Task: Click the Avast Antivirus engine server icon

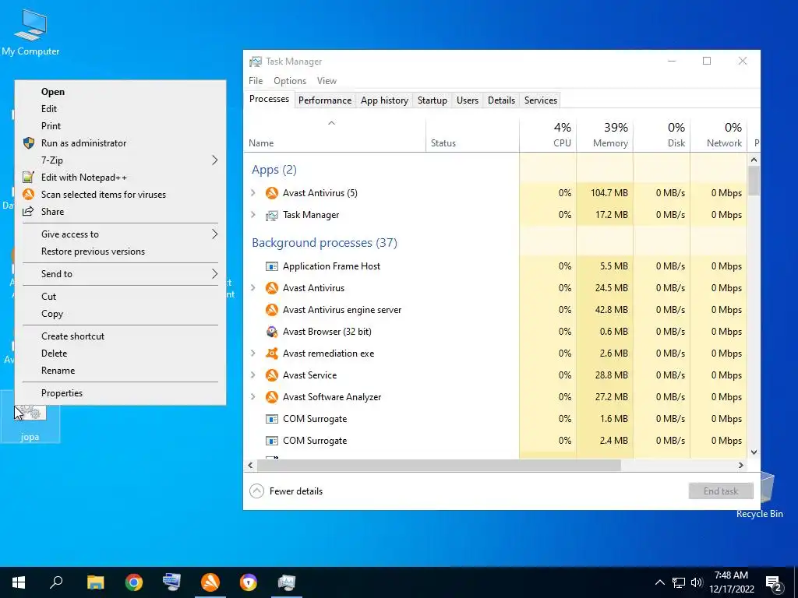Action: [x=272, y=310]
